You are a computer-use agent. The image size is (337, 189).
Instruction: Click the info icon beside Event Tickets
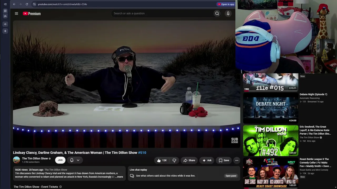(x=61, y=187)
